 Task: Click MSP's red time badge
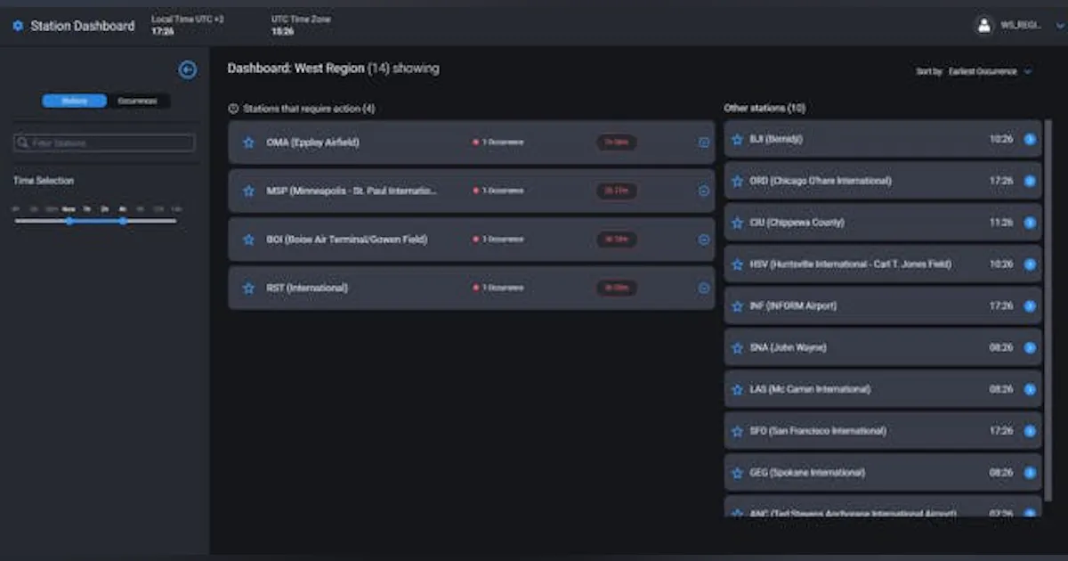click(617, 191)
